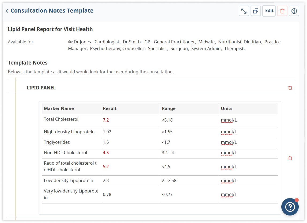Click Dr Jones - Cardiologist in Available for
The width and height of the screenshot is (307, 223).
[x=97, y=42]
